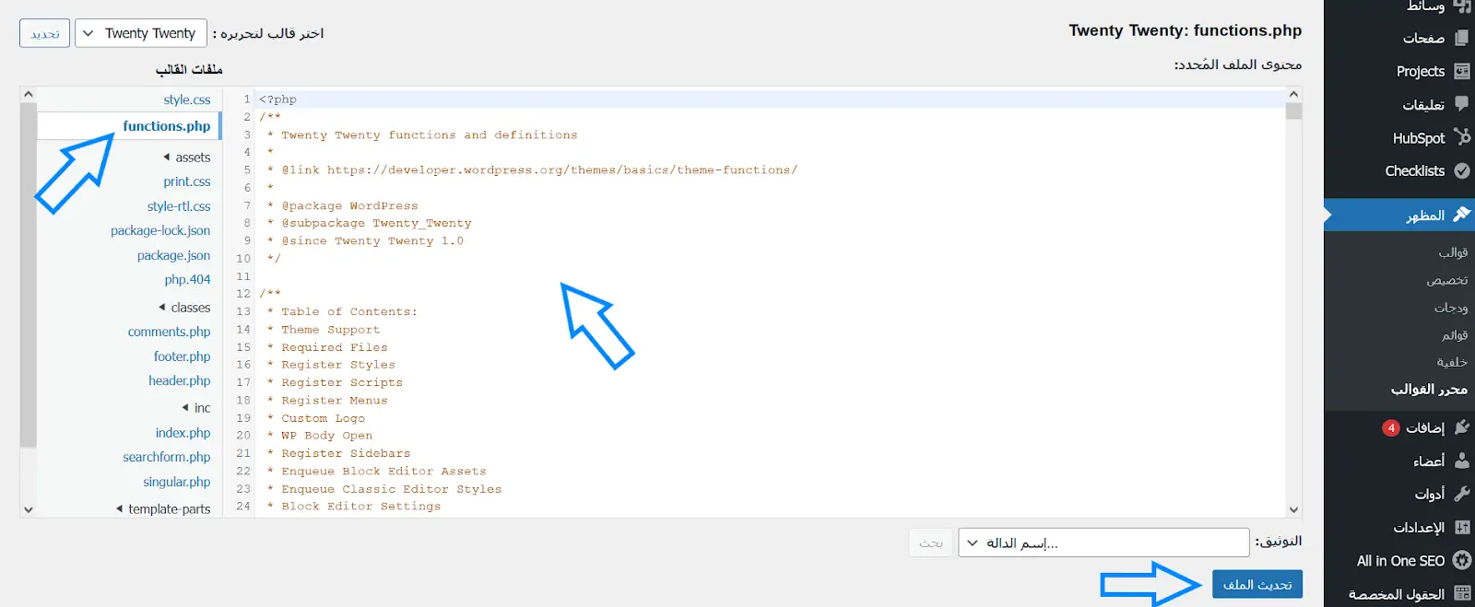Viewport: 1475px width, 607px height.
Task: Click the Custom Fields (الحقول المخصصة) icon
Action: coord(1462,593)
